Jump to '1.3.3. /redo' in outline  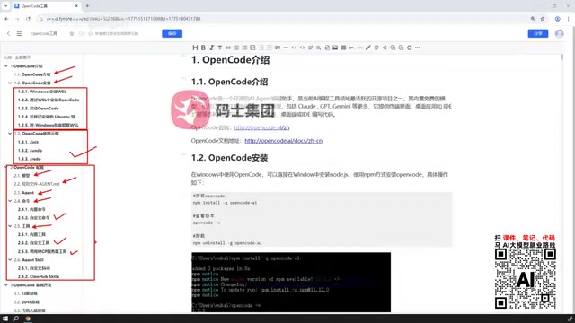(30, 159)
